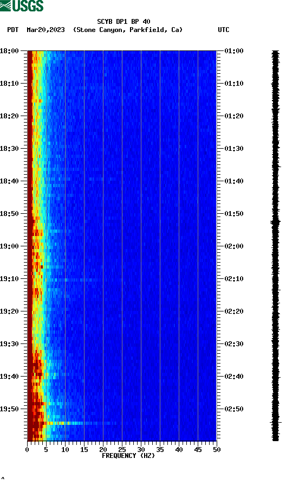Click the 45 Hz frequency axis label
This screenshot has height=484, width=299.
[x=198, y=449]
